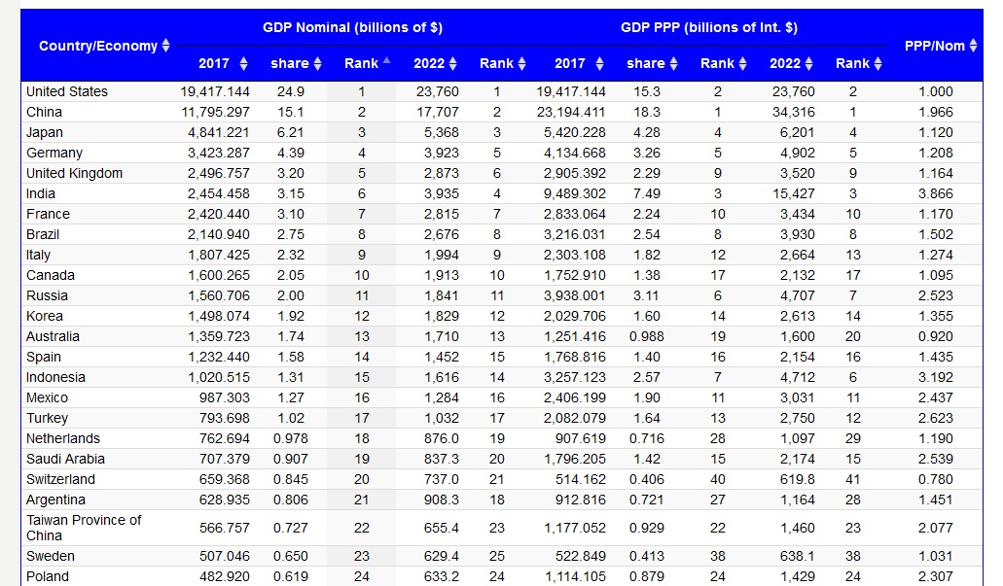The image size is (1003, 586).
Task: Click Indonesia PPP/Nom ratio 3.192
Action: pos(936,378)
